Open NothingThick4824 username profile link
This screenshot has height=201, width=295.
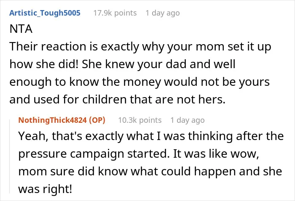tap(53, 120)
